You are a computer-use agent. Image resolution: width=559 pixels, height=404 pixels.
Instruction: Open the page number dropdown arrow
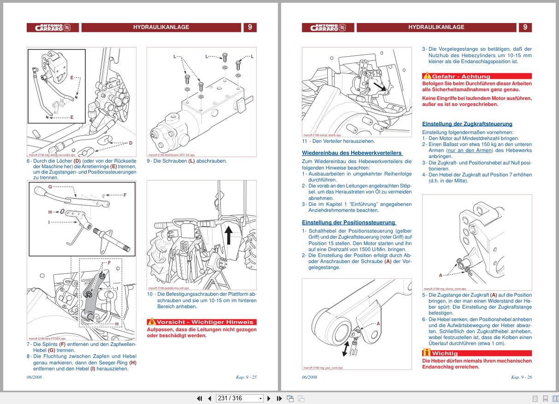coord(260,398)
